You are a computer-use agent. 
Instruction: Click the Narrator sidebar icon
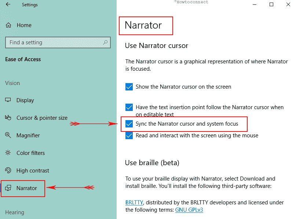click(8, 188)
